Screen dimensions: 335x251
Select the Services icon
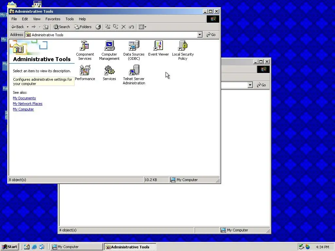tap(109, 73)
